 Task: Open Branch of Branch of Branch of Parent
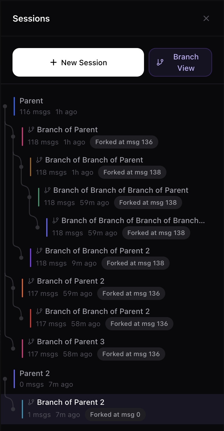(121, 190)
